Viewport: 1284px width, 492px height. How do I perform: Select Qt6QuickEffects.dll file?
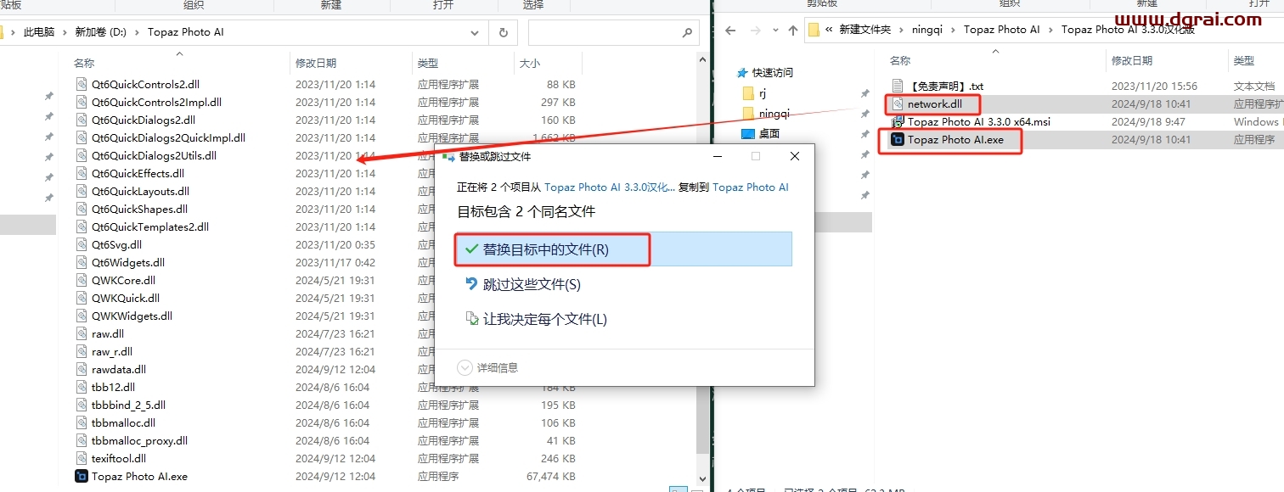138,173
